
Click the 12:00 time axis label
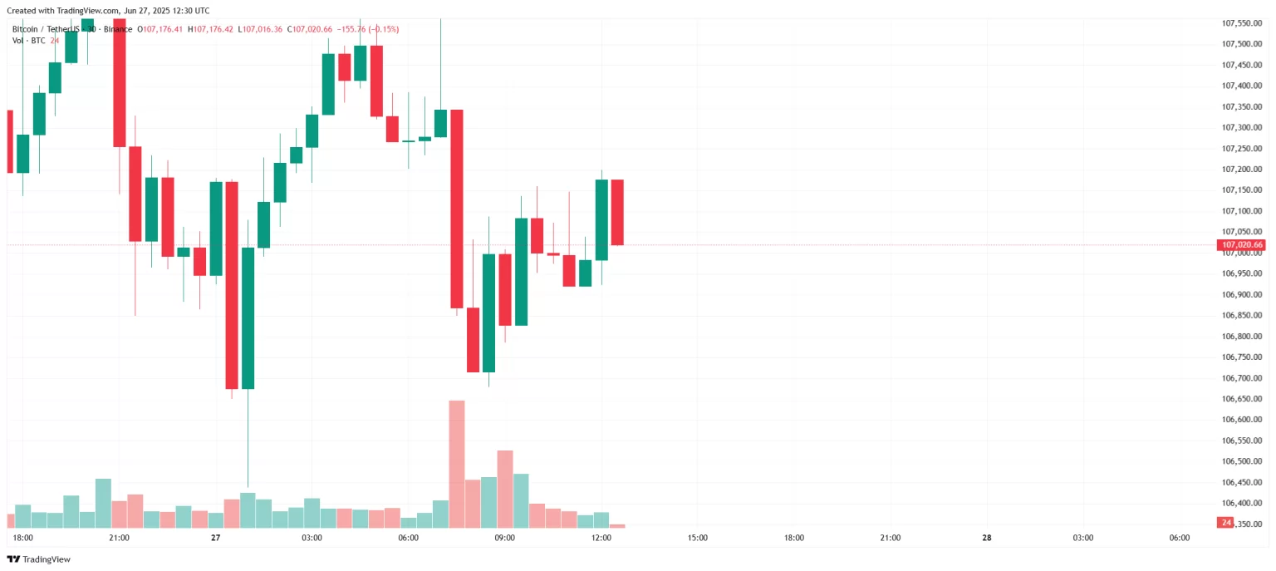[x=601, y=538]
